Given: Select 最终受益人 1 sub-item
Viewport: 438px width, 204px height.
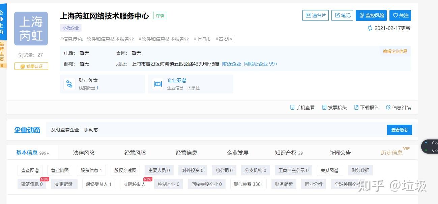Looking at the screenshot, I should click(x=99, y=184).
